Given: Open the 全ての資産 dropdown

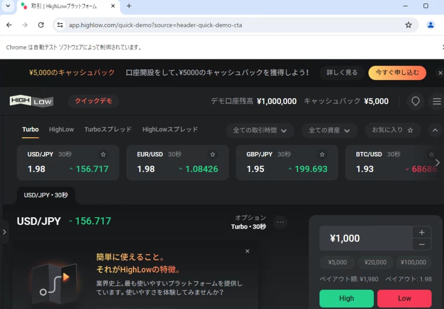Looking at the screenshot, I should click(329, 130).
